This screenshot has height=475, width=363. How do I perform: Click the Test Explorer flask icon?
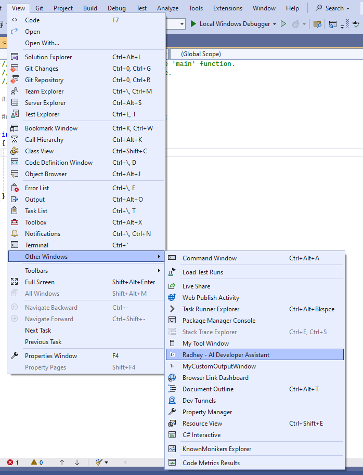click(x=14, y=114)
